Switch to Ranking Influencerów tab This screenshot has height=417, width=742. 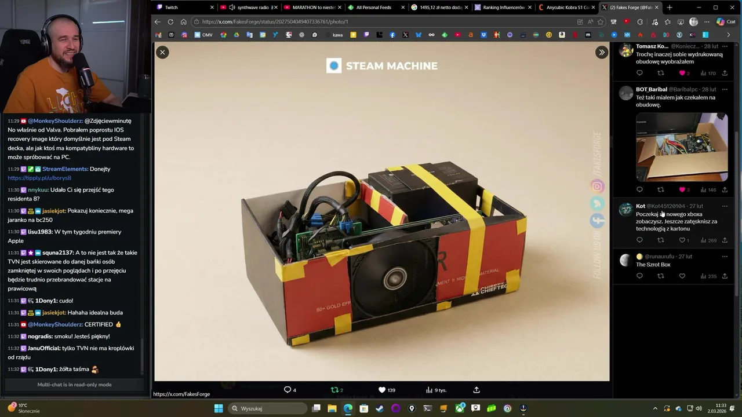coord(503,8)
